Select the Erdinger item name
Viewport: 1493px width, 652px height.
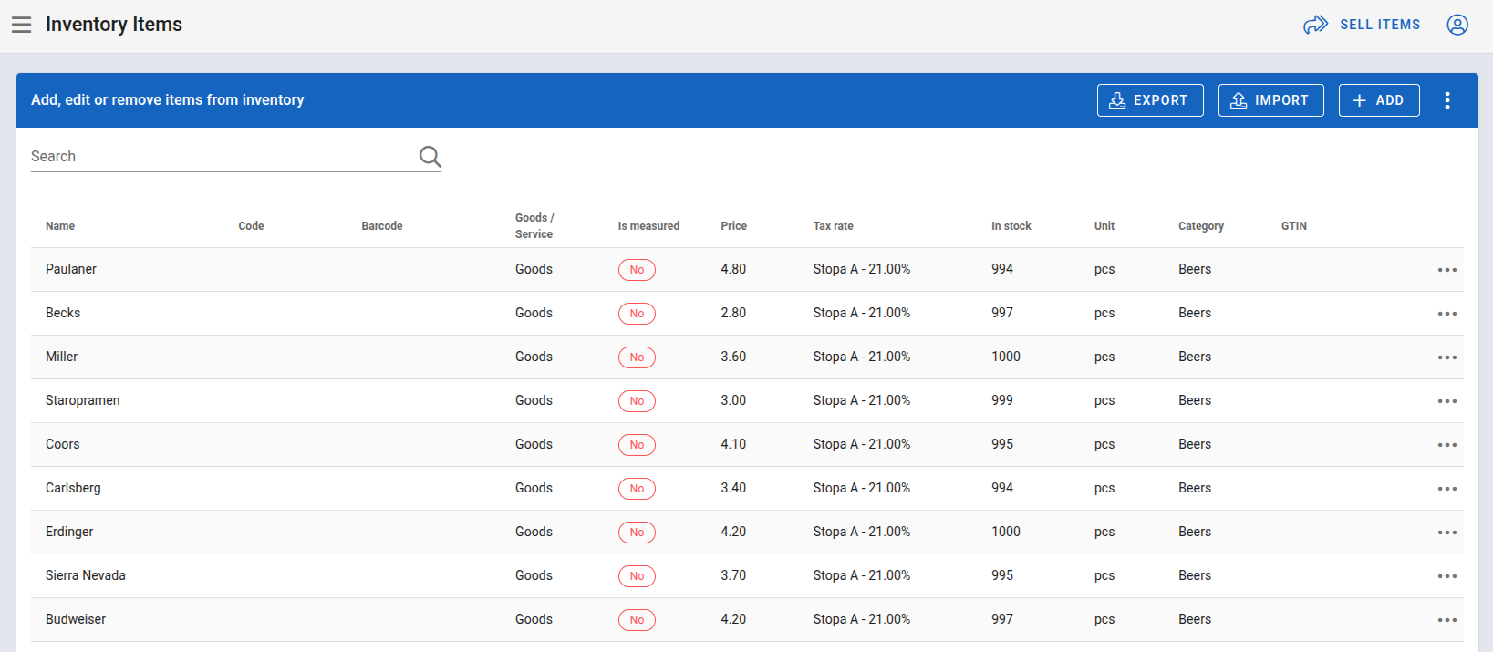click(69, 532)
